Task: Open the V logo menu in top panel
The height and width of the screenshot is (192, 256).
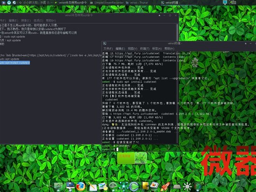Action: (9, 2)
